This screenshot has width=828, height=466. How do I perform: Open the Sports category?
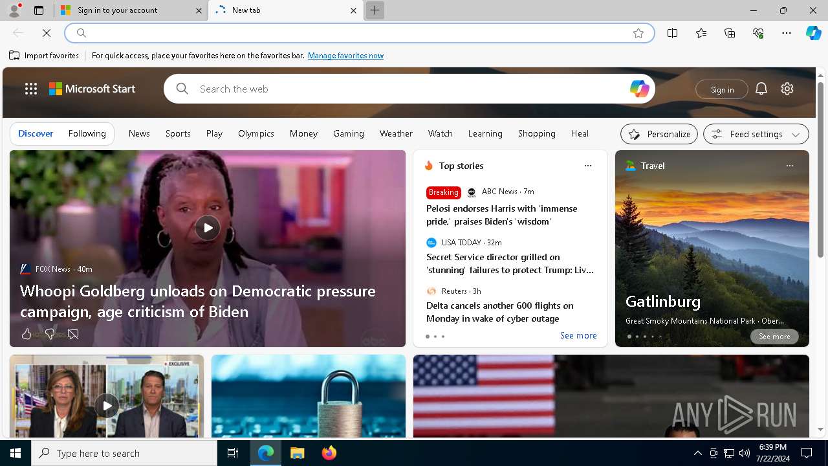[x=178, y=133]
